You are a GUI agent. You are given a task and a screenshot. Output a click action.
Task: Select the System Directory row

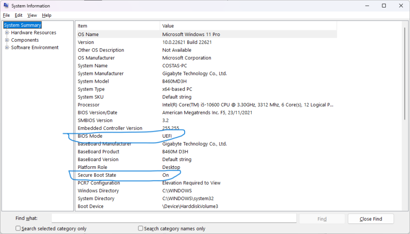(206, 199)
